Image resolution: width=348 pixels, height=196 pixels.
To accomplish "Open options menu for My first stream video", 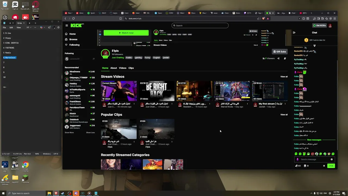I will pyautogui.click(x=285, y=104).
